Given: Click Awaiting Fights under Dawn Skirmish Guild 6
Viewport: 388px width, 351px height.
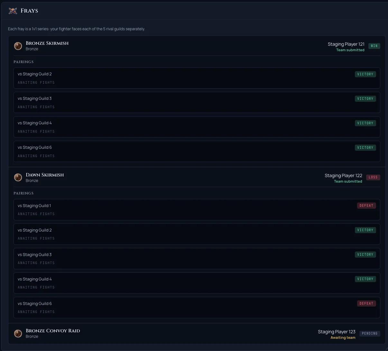Looking at the screenshot, I should pos(36,312).
